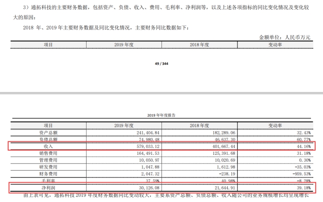
Task: Click the 39.18% change rate
Action: pyautogui.click(x=304, y=188)
